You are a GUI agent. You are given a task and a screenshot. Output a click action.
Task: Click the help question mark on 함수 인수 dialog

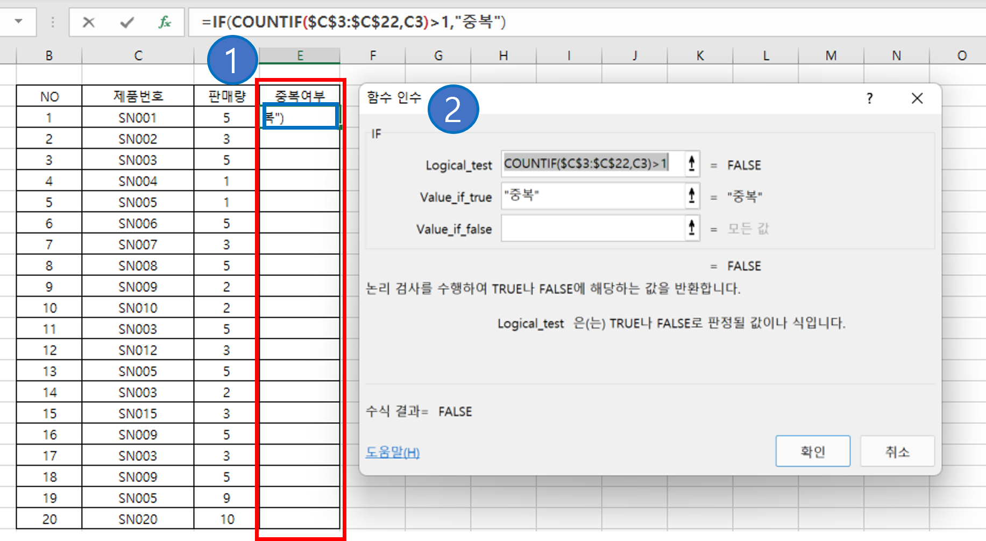(x=869, y=98)
